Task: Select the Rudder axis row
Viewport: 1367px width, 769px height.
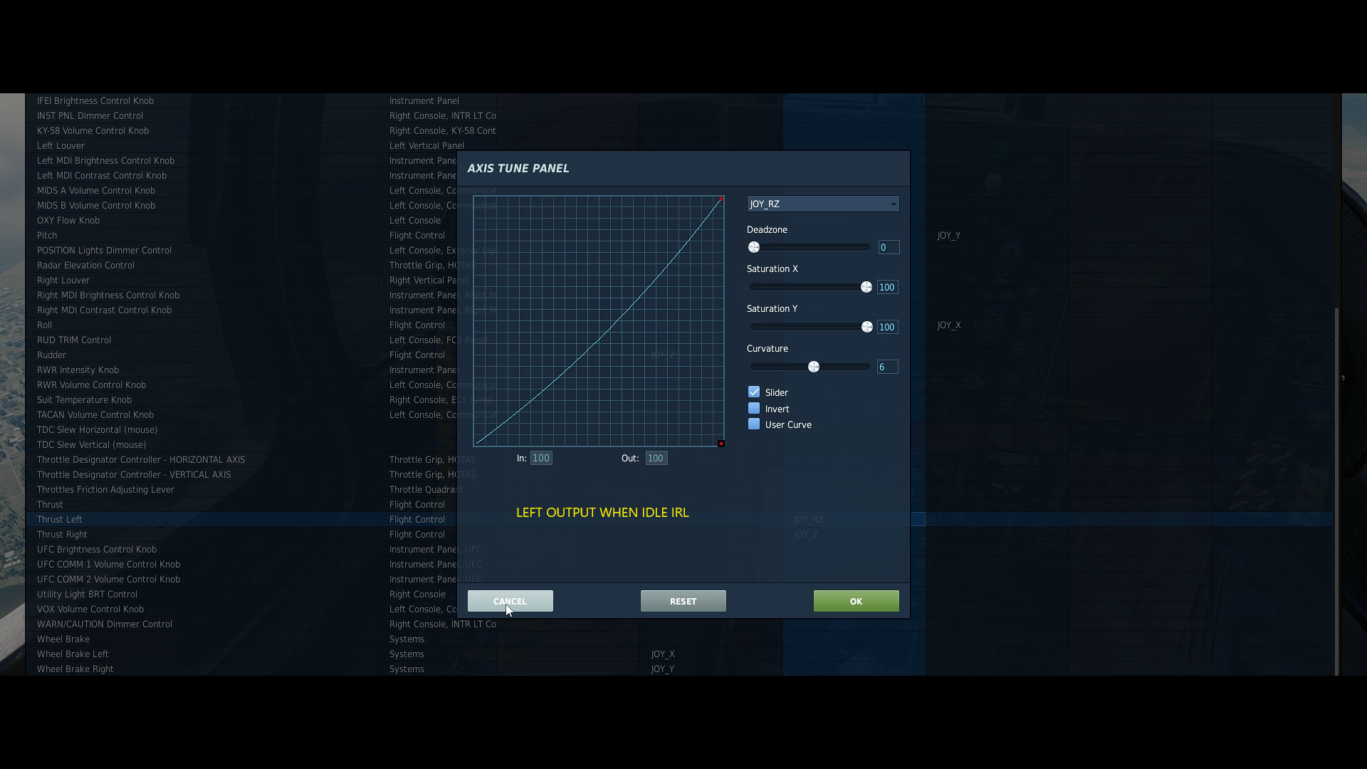Action: click(679, 355)
